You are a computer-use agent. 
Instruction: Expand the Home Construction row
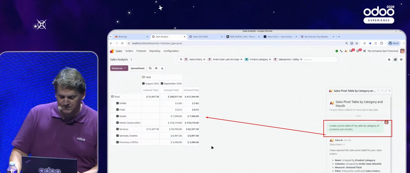tap(117, 123)
